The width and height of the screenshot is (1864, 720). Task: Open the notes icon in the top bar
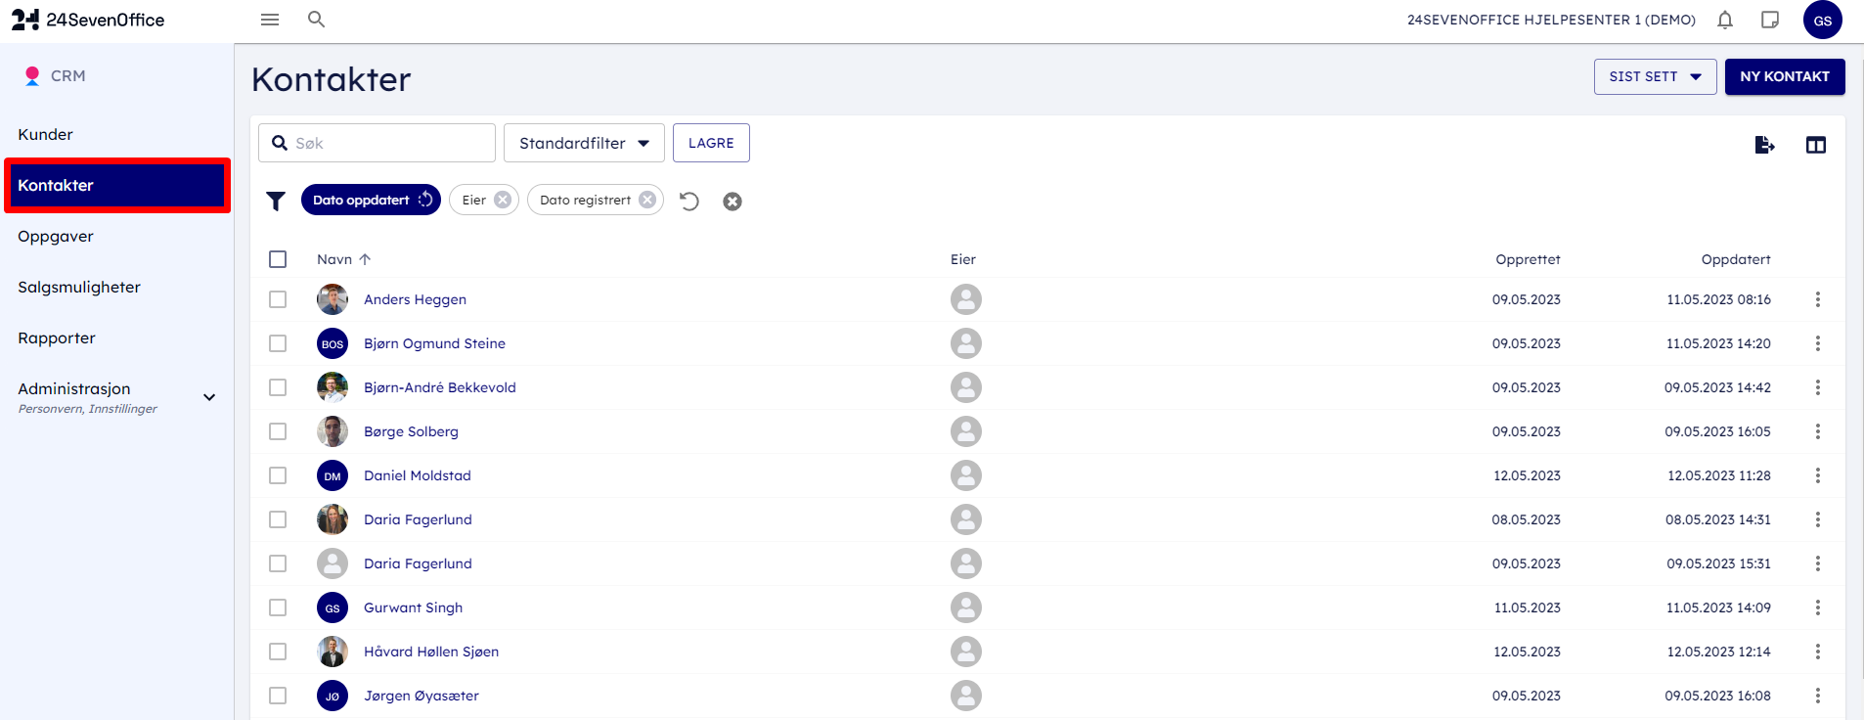pyautogui.click(x=1770, y=20)
